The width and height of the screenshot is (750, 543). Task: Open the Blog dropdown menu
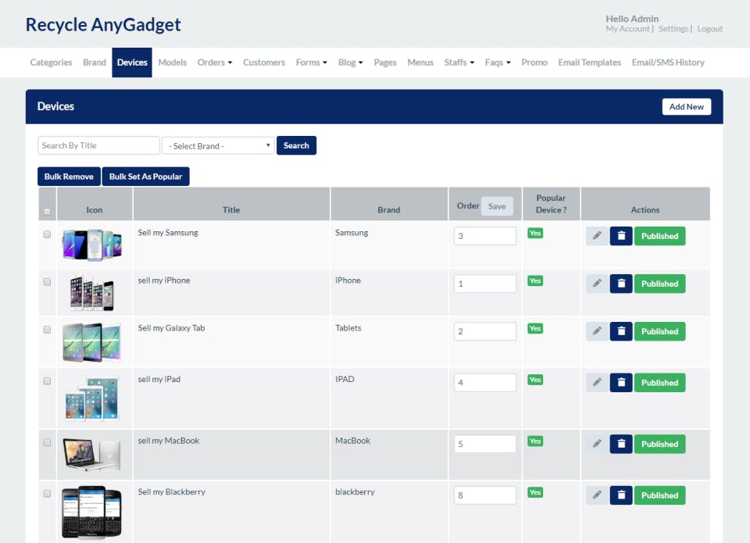350,63
